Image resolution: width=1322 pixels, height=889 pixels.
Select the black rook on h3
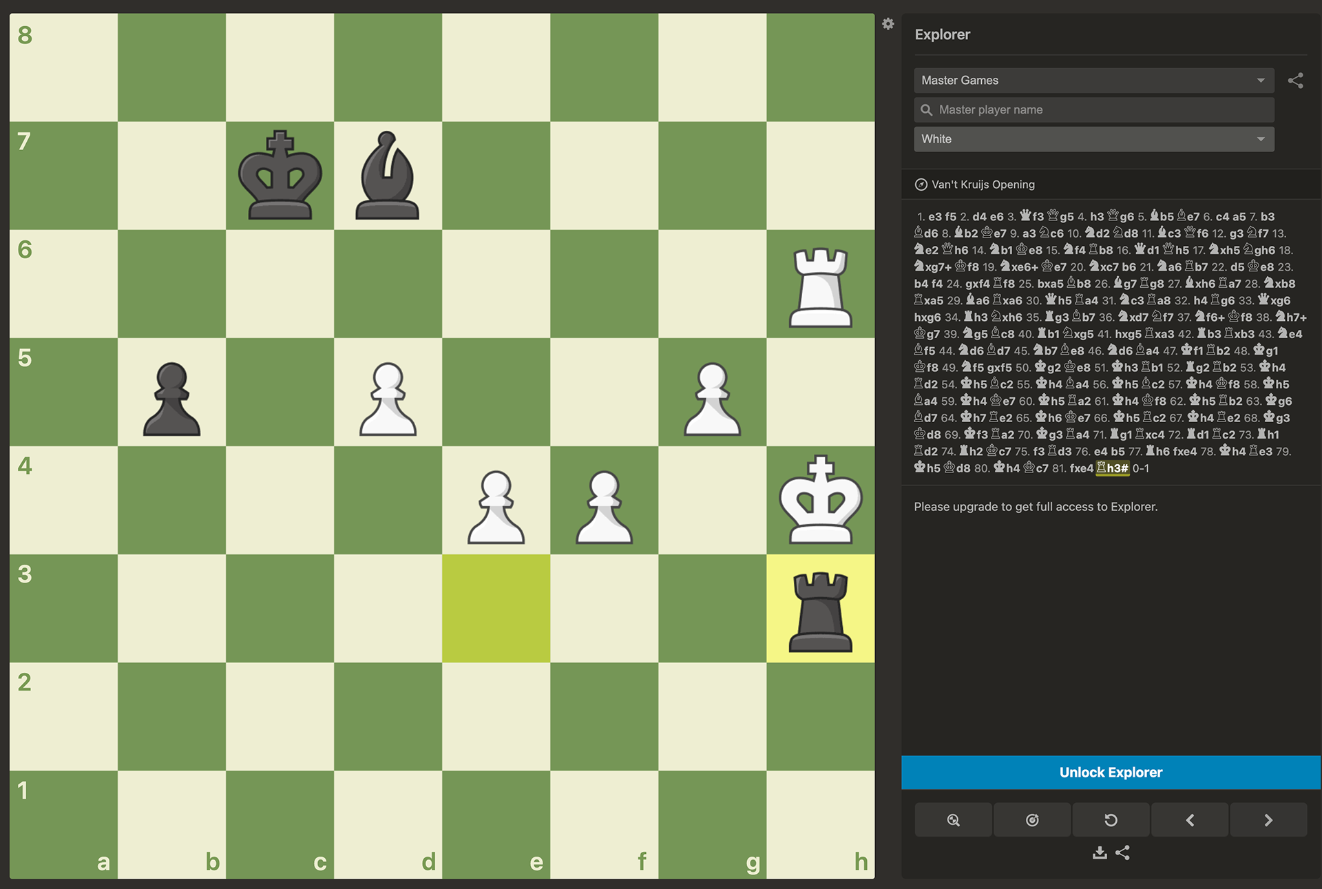pos(820,612)
